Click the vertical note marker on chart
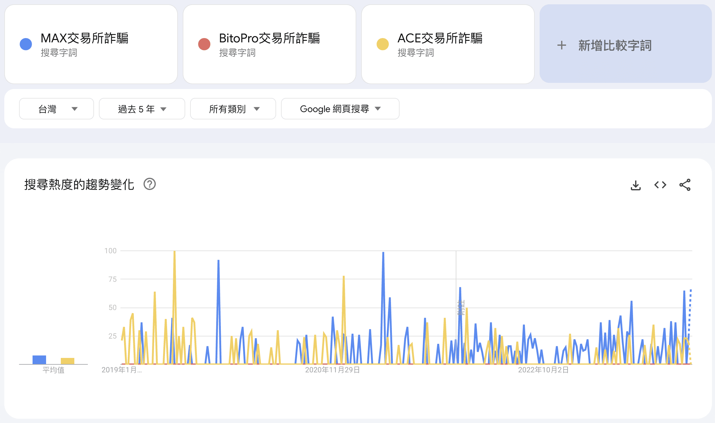The width and height of the screenshot is (715, 423). tap(461, 308)
